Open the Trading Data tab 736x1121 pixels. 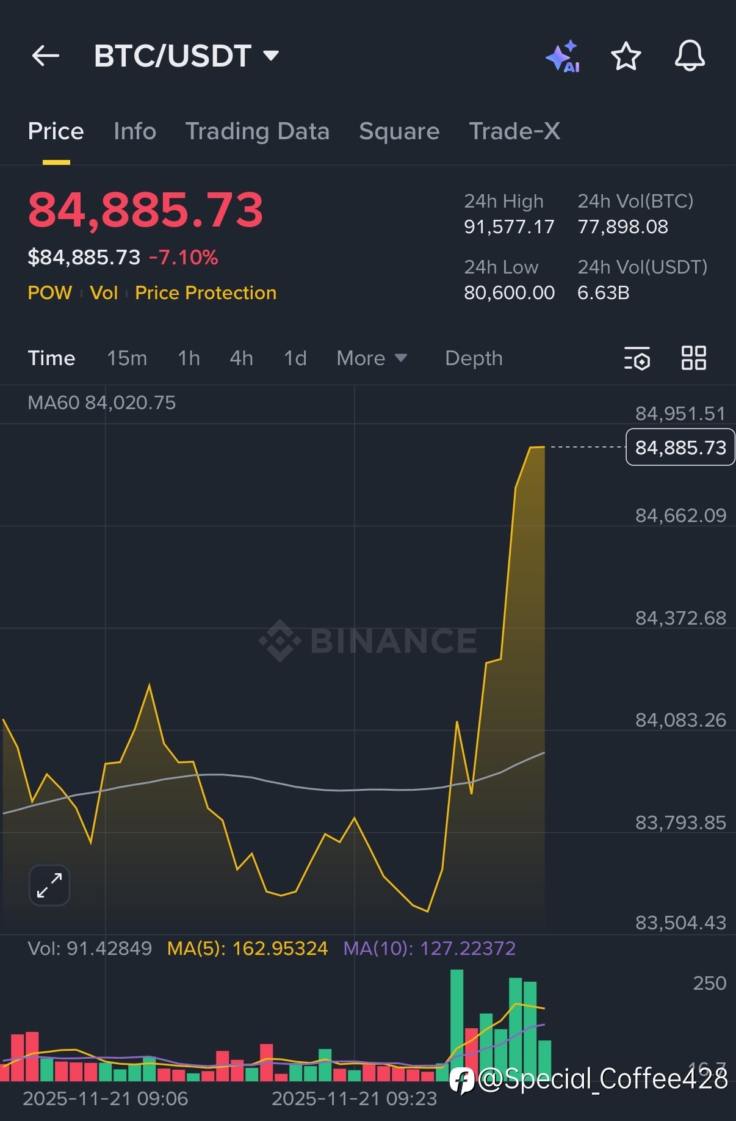click(x=257, y=131)
